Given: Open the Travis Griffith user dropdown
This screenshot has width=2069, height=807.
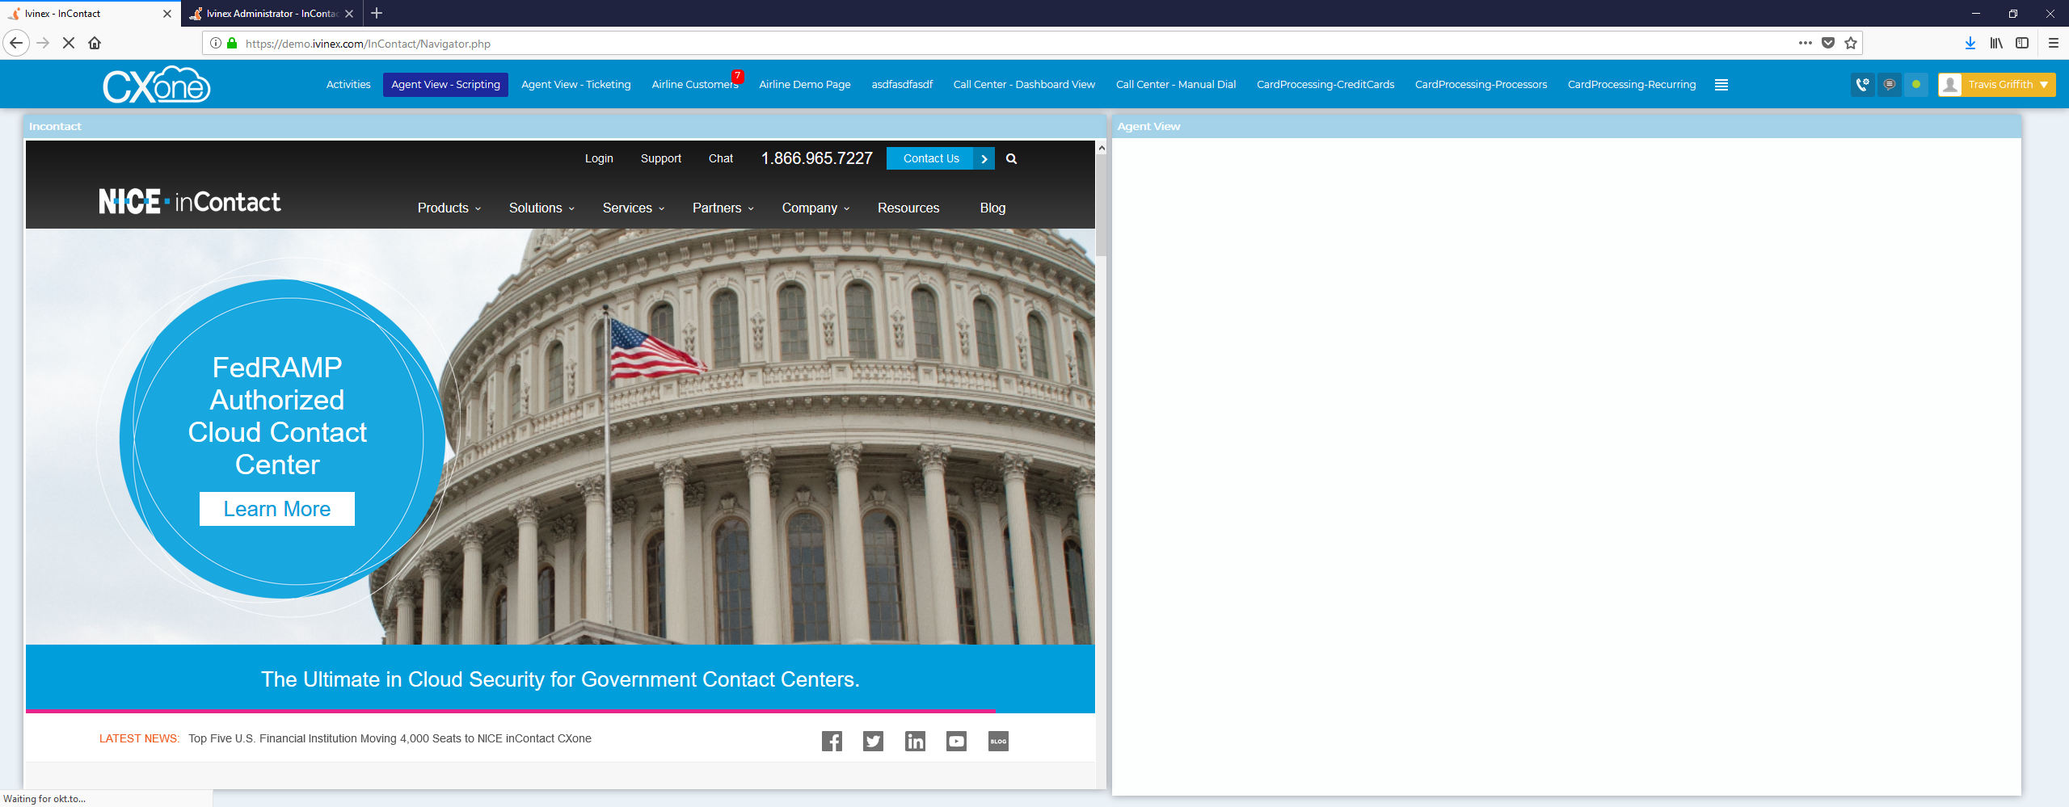Looking at the screenshot, I should (1996, 84).
